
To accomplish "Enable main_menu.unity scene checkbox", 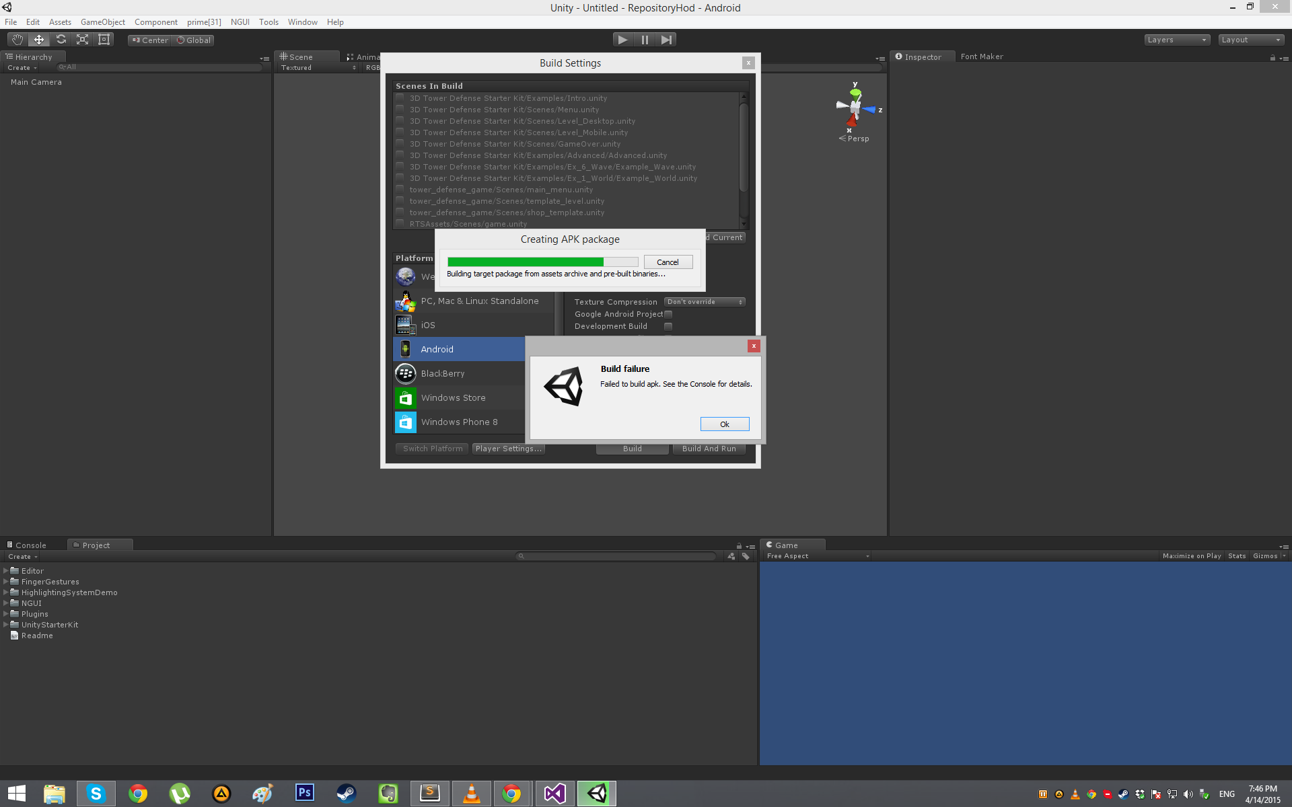I will click(x=400, y=190).
